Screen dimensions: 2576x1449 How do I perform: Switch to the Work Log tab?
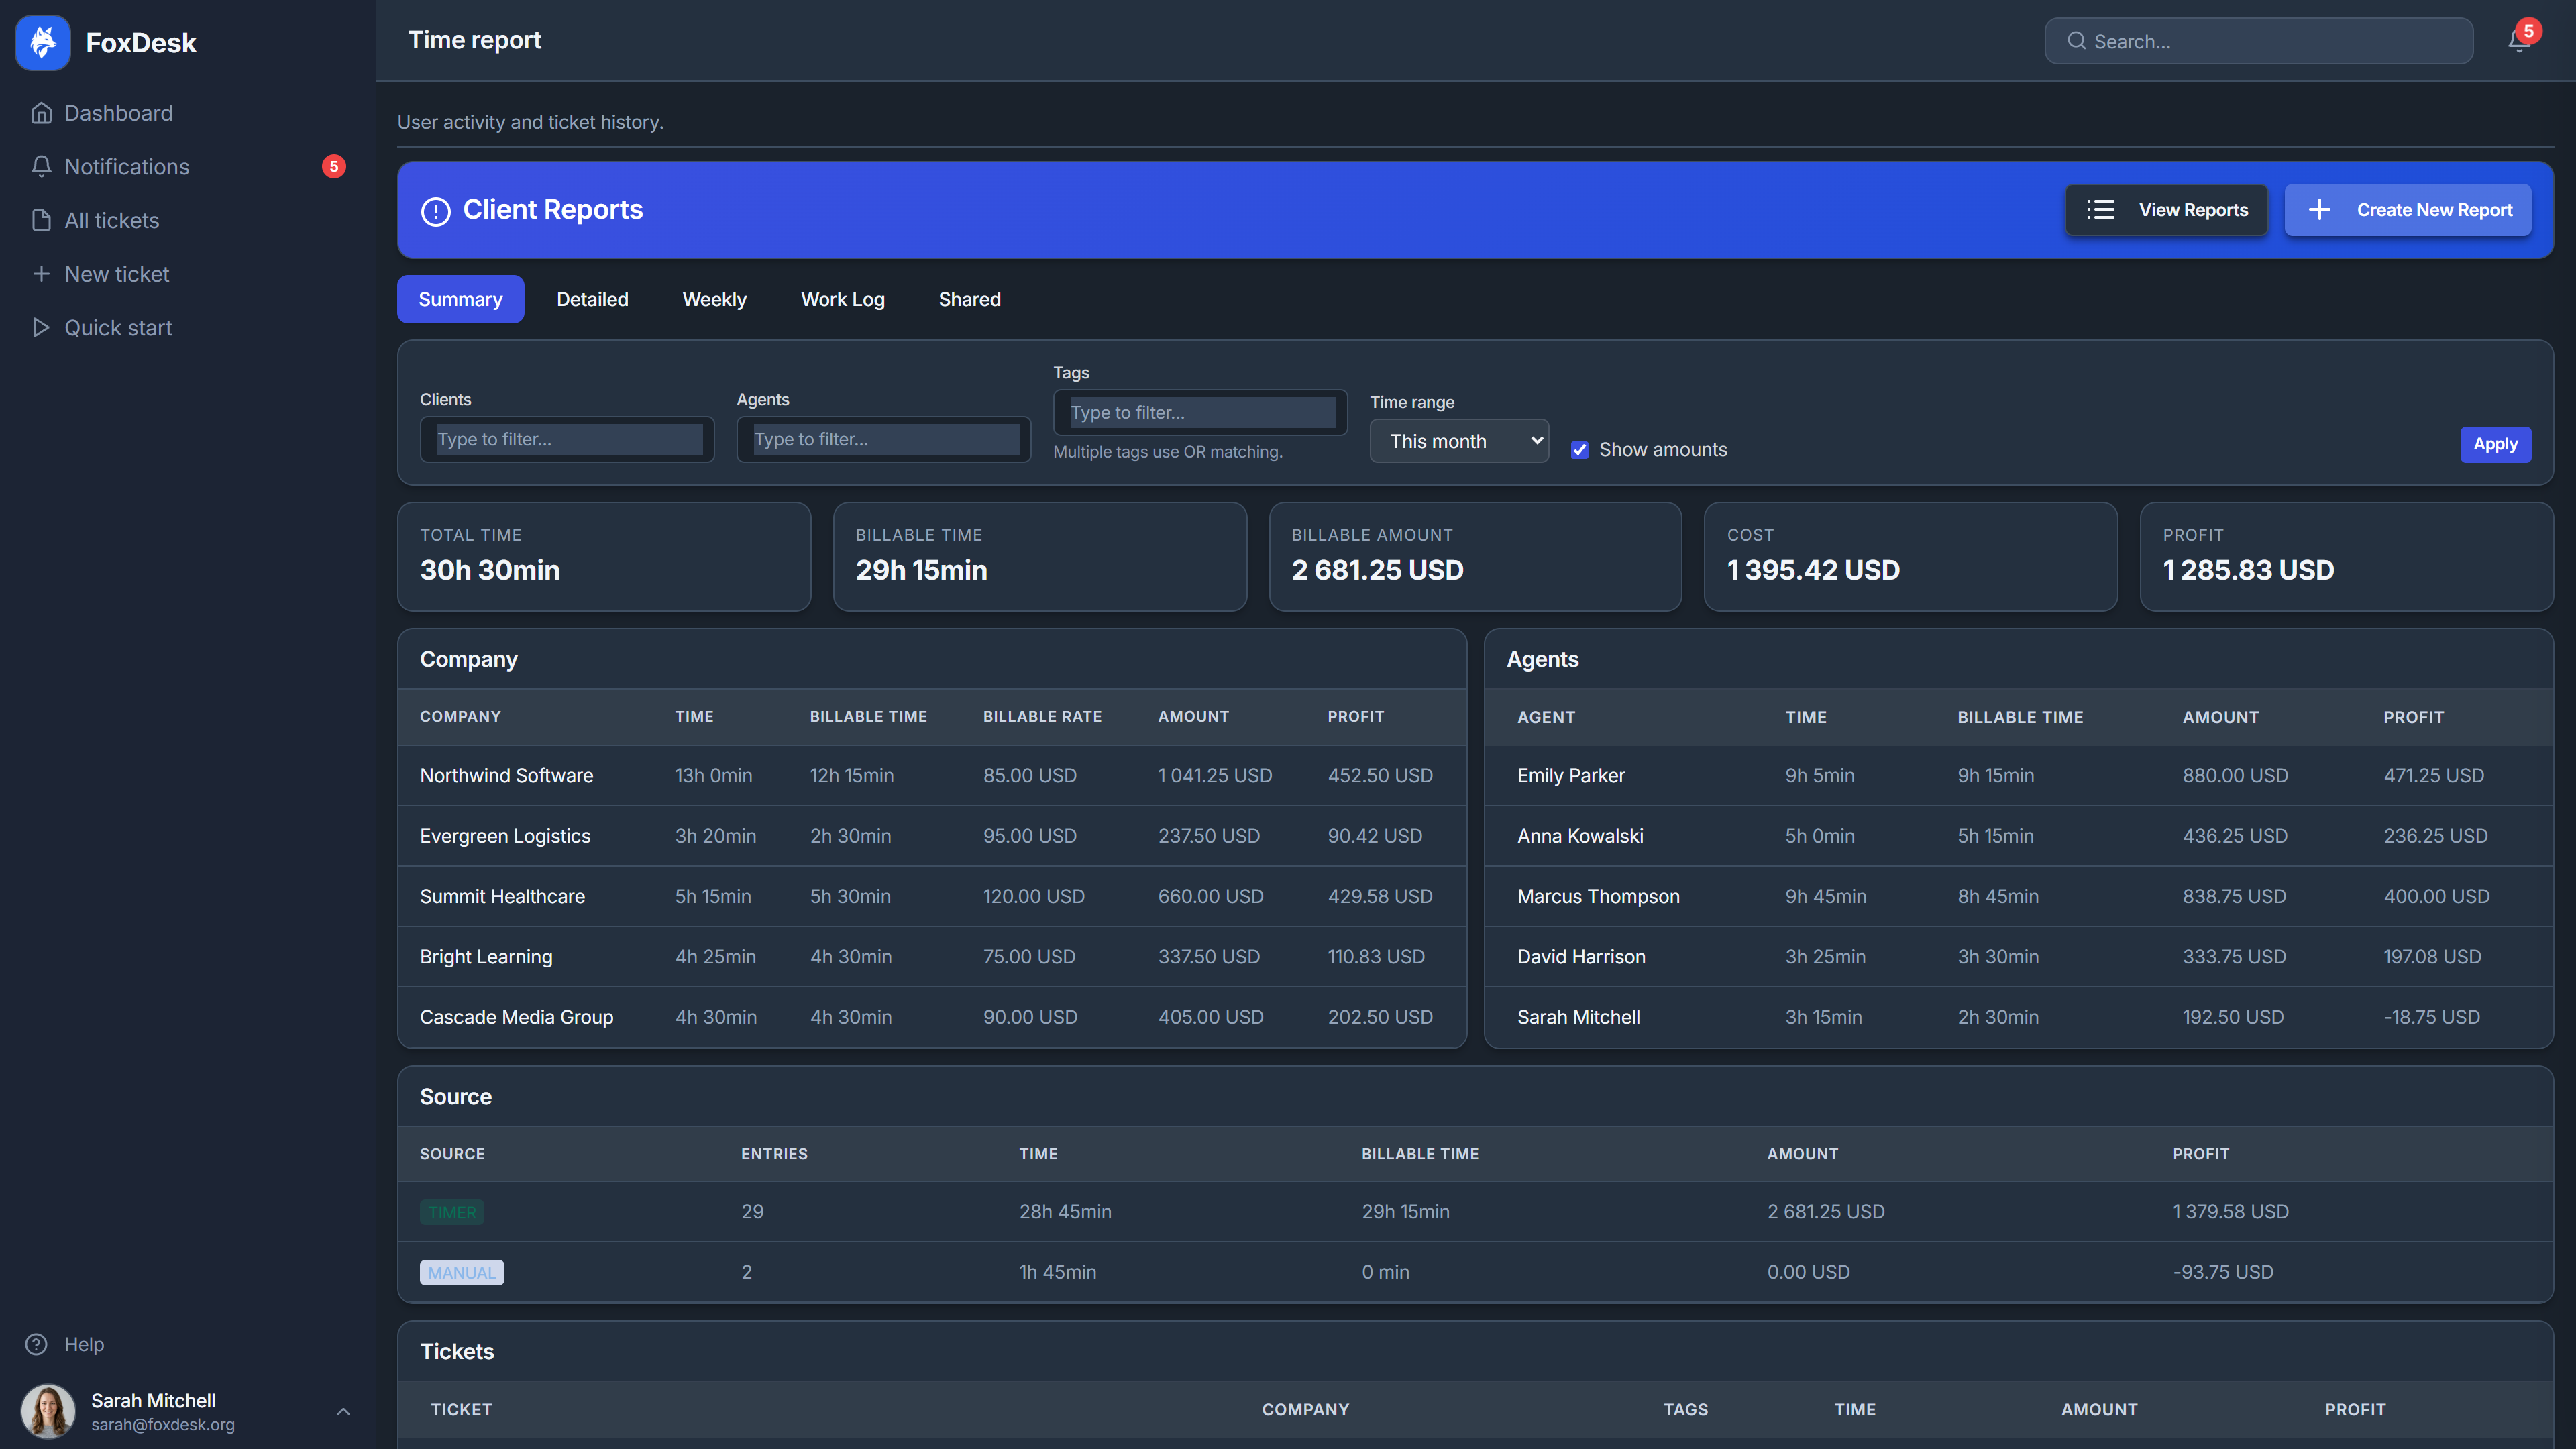[x=842, y=299]
